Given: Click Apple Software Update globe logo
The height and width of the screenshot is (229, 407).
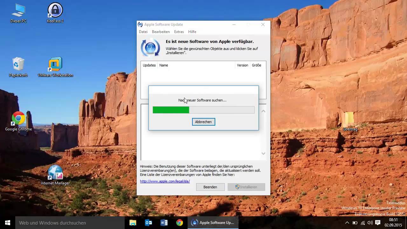Looking at the screenshot, I should tap(150, 48).
